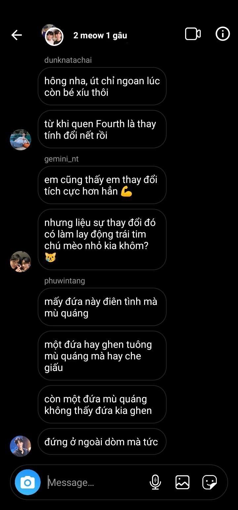
Task: Select message "em cũng thấy em thay đổi"
Action: [x=102, y=185]
